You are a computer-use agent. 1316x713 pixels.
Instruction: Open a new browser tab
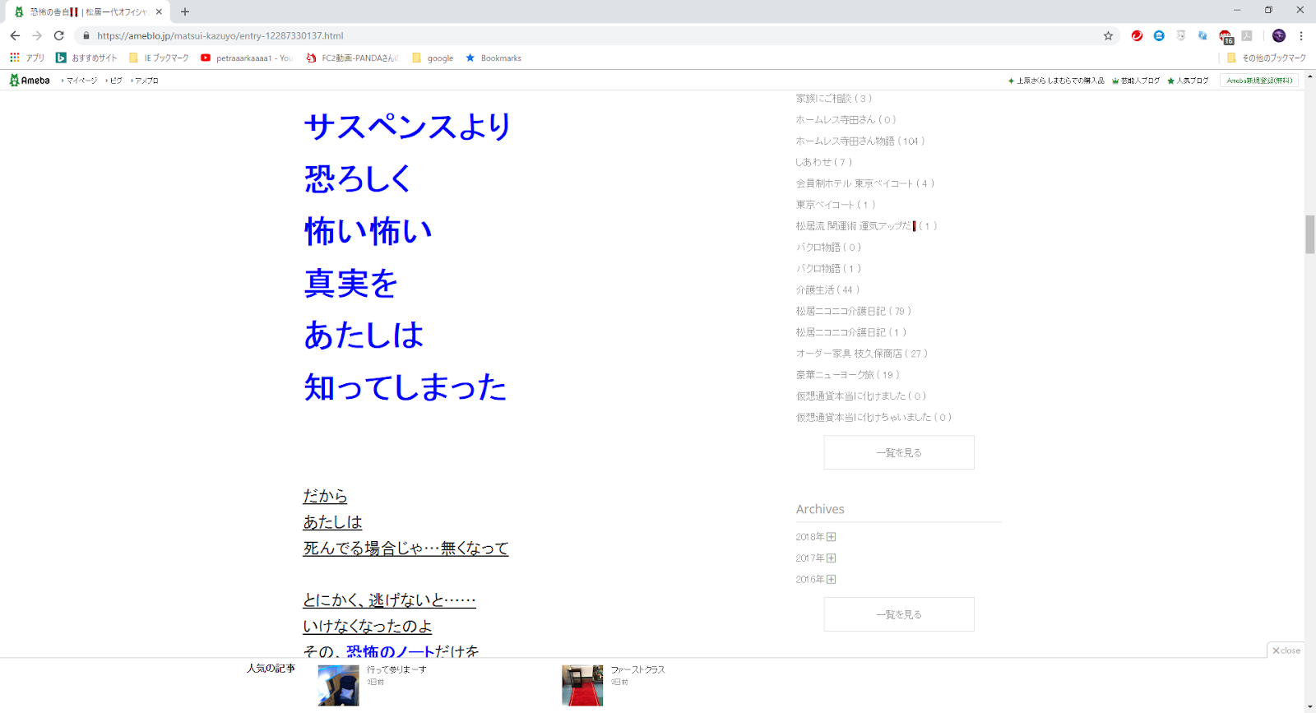(185, 12)
